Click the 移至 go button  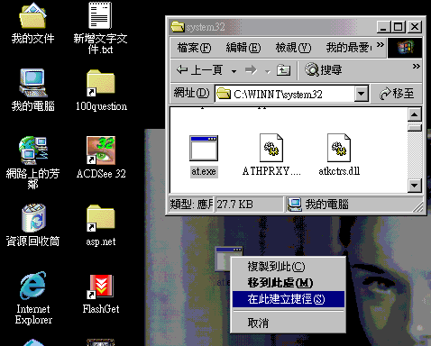click(x=397, y=94)
